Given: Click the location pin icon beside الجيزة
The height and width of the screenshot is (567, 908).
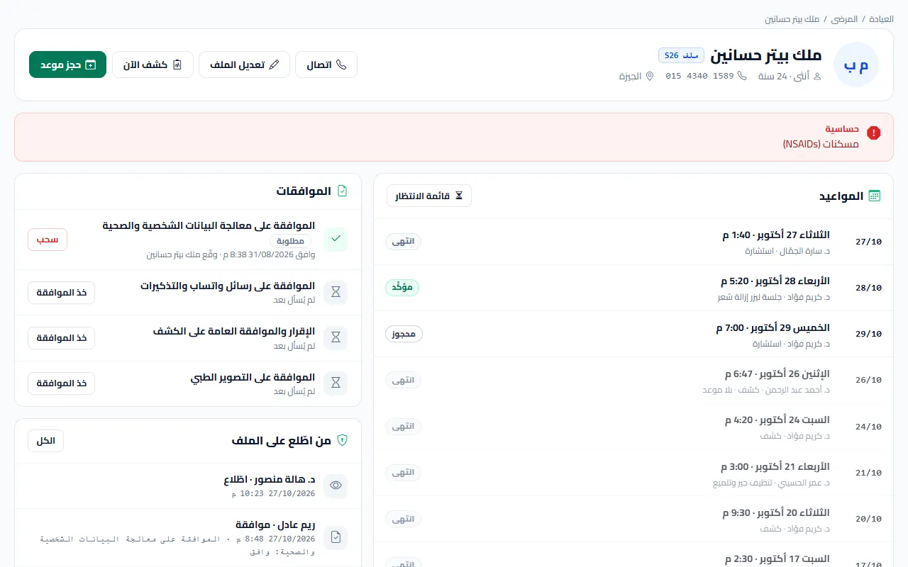Looking at the screenshot, I should 649,76.
